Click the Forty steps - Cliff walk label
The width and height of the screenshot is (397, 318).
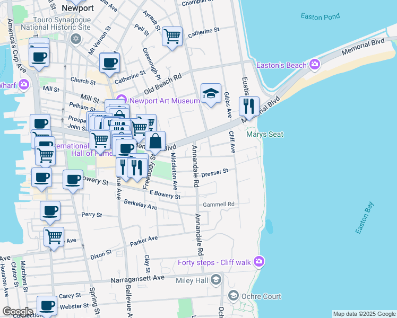click(214, 263)
